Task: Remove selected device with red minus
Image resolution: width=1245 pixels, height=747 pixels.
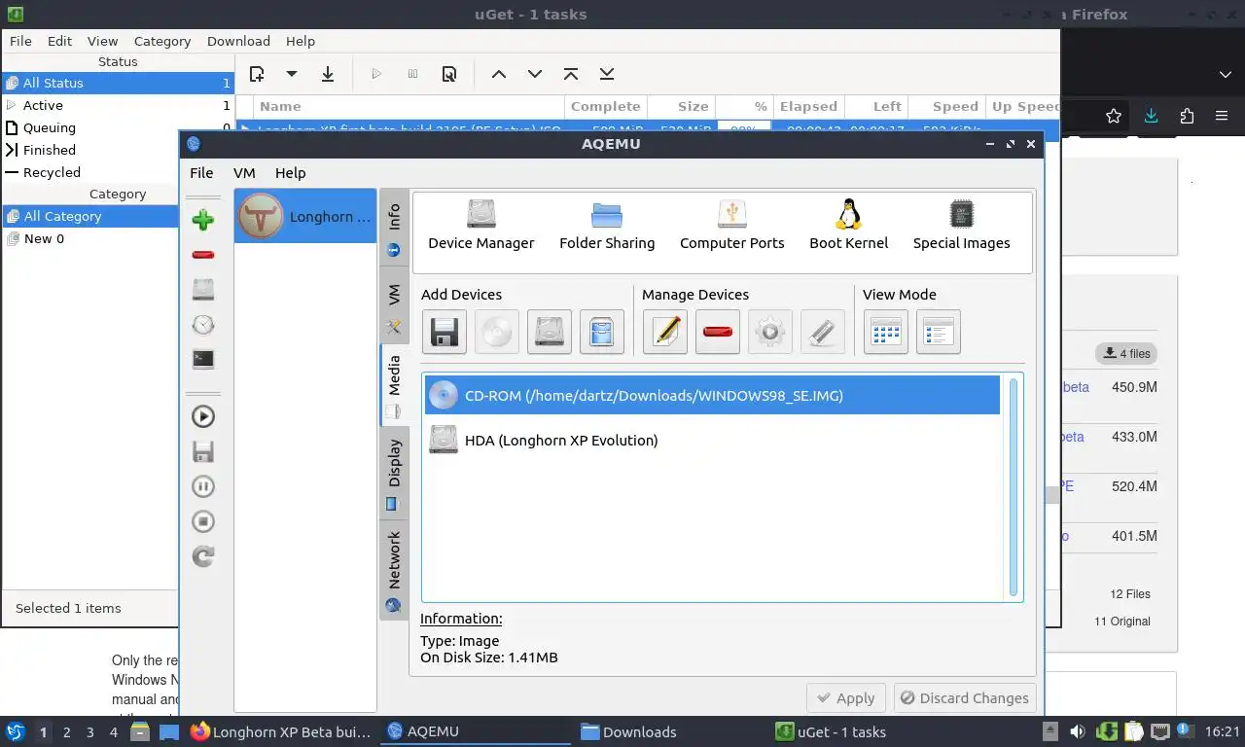Action: click(718, 332)
